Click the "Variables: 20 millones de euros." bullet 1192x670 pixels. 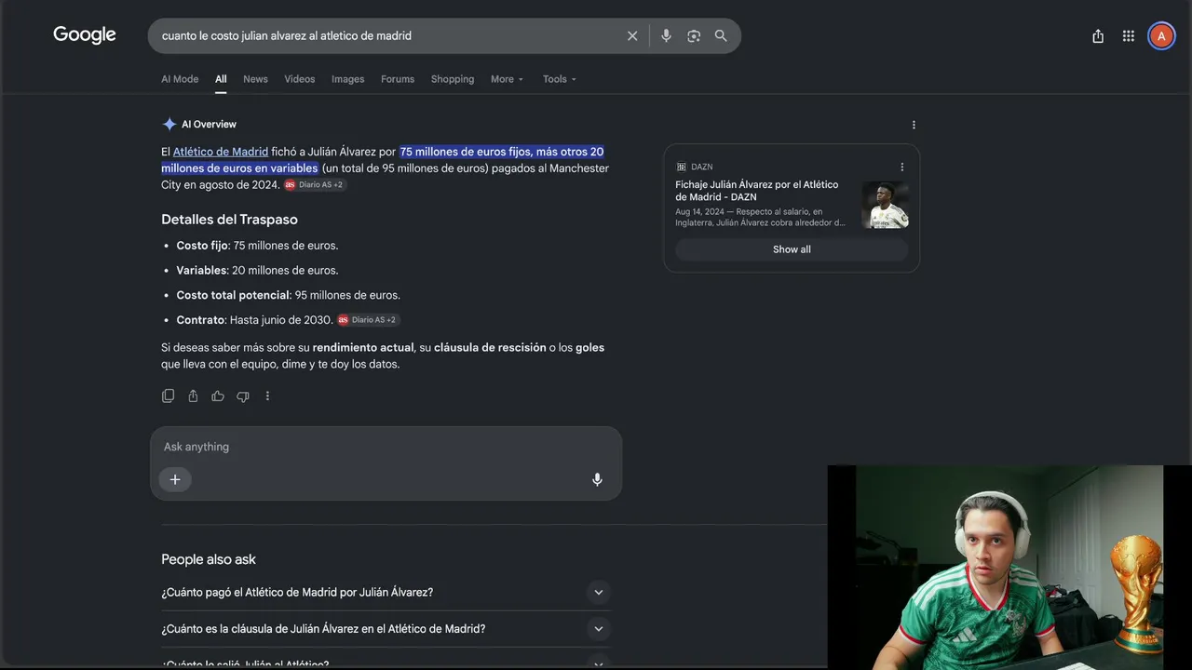(x=257, y=271)
